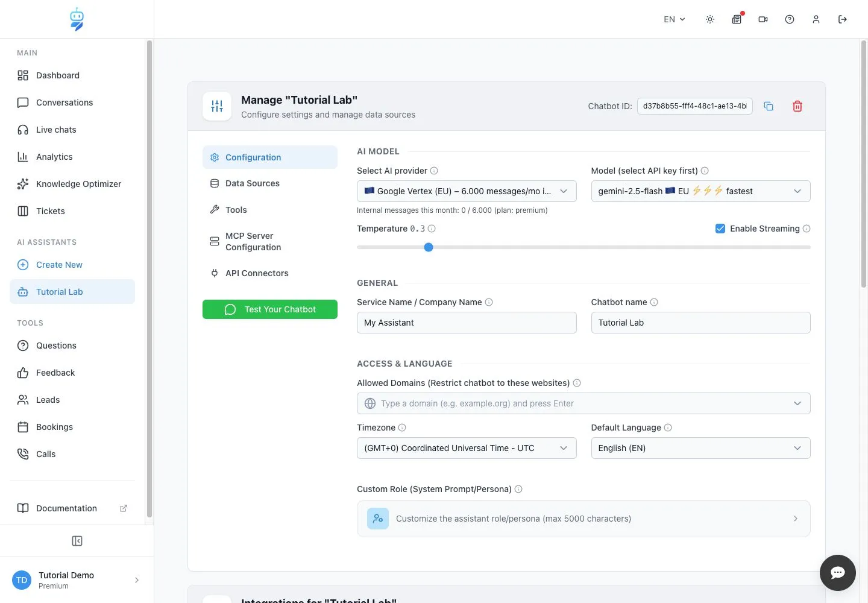Image resolution: width=868 pixels, height=603 pixels.
Task: Click the logout icon
Action: (843, 19)
